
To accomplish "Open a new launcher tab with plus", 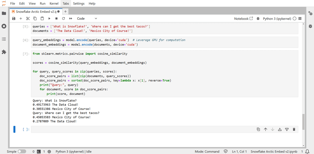I will pyautogui.click(x=65, y=12).
